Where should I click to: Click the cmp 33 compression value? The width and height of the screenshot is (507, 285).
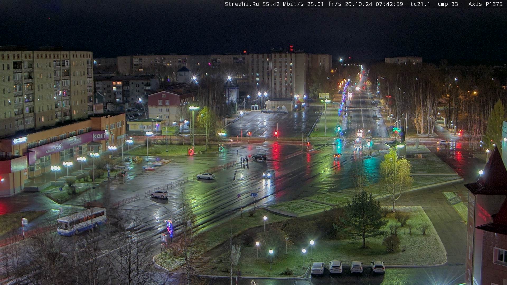pos(448,4)
